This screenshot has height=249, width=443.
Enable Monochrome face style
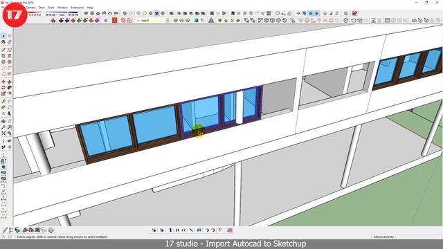[163, 13]
